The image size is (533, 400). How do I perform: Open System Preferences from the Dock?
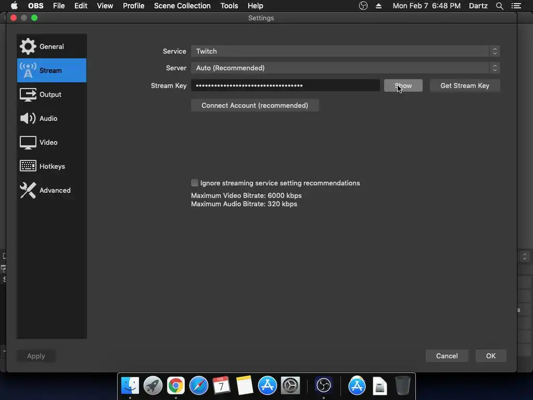tap(290, 386)
